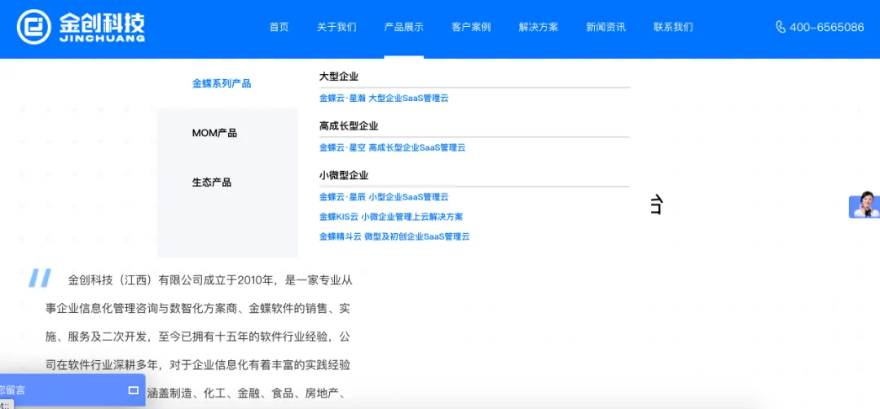Open 解决方案 navigation item

pos(539,27)
